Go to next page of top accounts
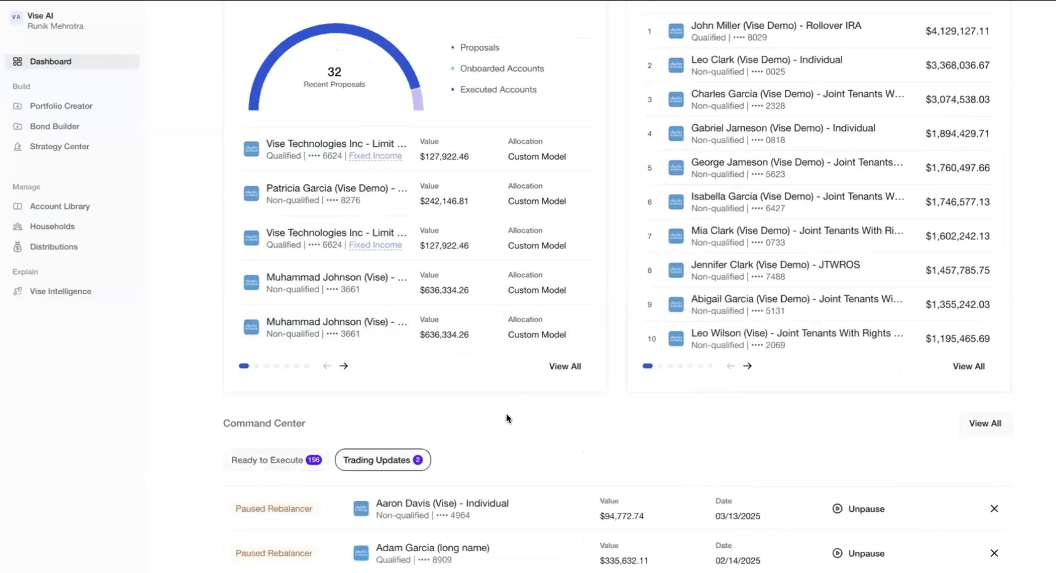This screenshot has width=1056, height=573. click(747, 366)
